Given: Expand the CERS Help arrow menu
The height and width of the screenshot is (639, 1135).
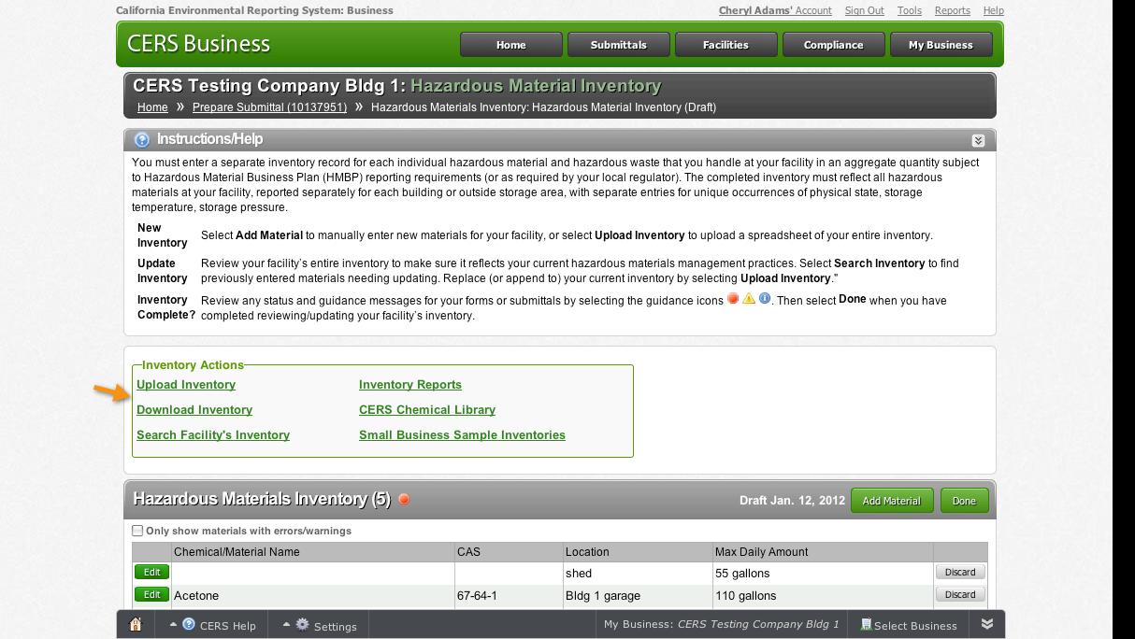Looking at the screenshot, I should (x=174, y=625).
